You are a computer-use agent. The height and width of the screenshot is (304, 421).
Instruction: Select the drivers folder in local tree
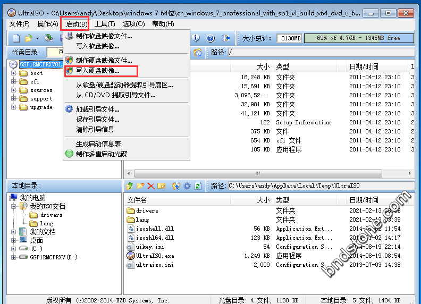coord(46,215)
